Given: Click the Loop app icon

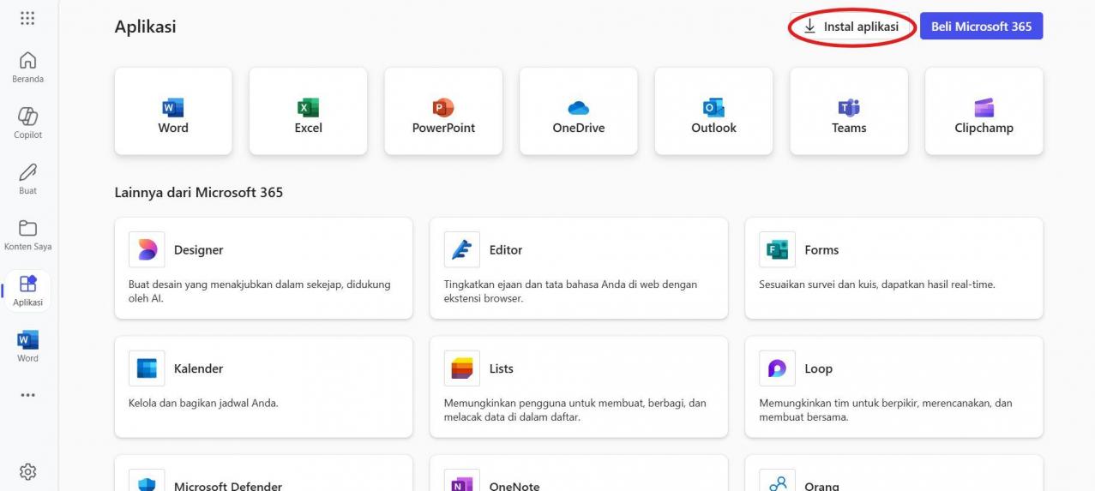Looking at the screenshot, I should 777,368.
